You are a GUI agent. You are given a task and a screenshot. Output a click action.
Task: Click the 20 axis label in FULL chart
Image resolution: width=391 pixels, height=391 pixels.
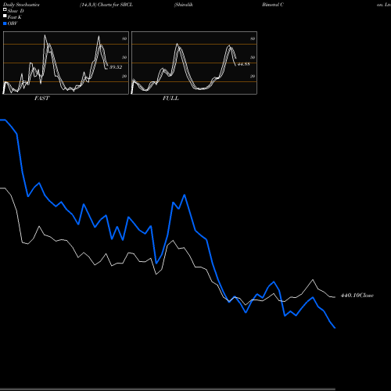pyautogui.click(x=253, y=76)
